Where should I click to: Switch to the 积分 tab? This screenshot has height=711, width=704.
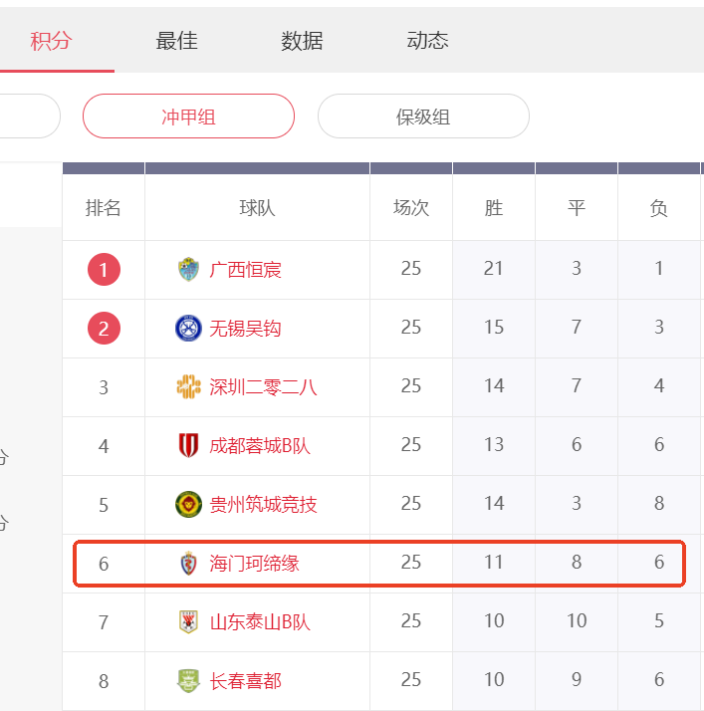tap(51, 41)
